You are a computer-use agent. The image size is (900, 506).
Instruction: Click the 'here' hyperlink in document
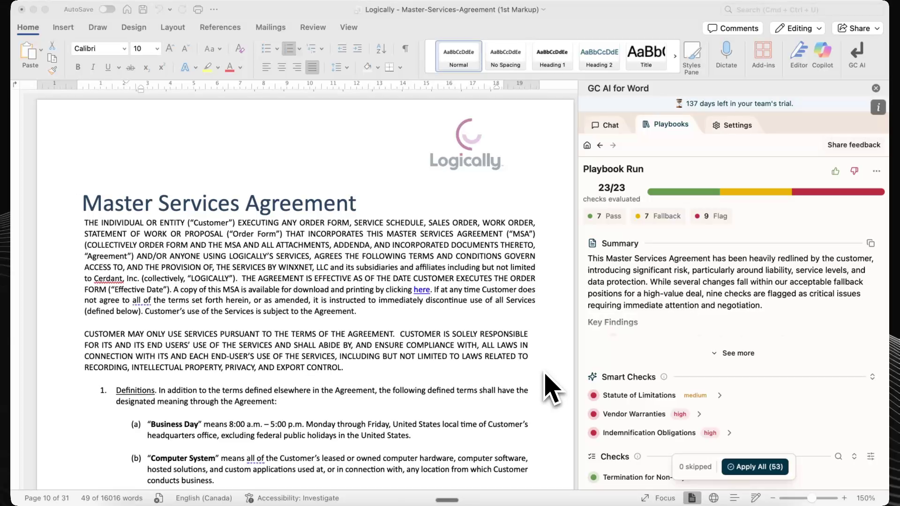(421, 290)
